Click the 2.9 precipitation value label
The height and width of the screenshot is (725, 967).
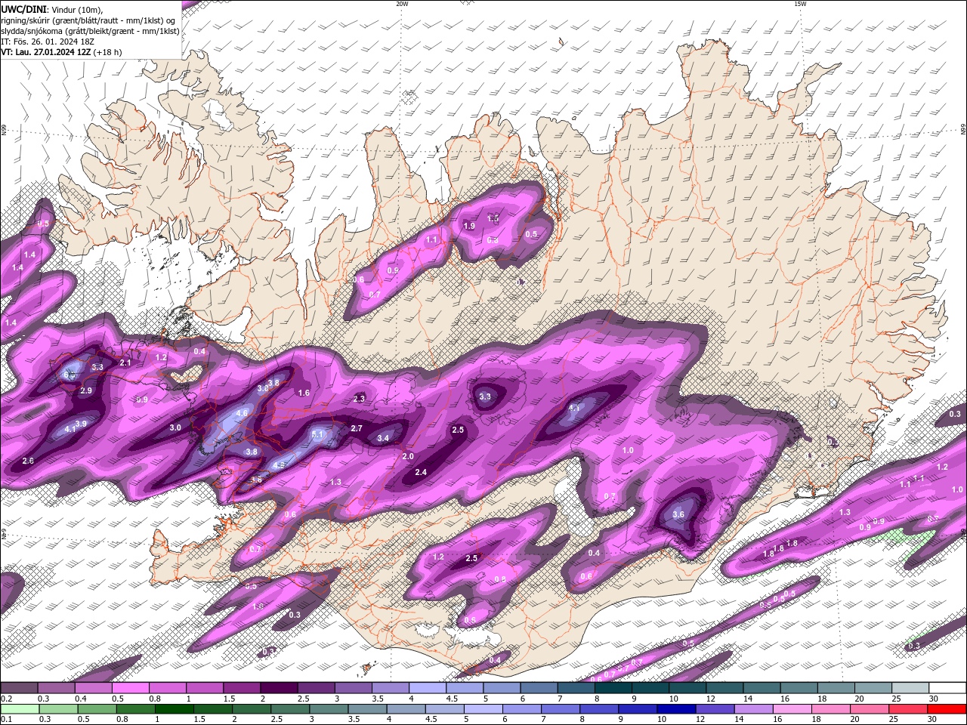(86, 390)
